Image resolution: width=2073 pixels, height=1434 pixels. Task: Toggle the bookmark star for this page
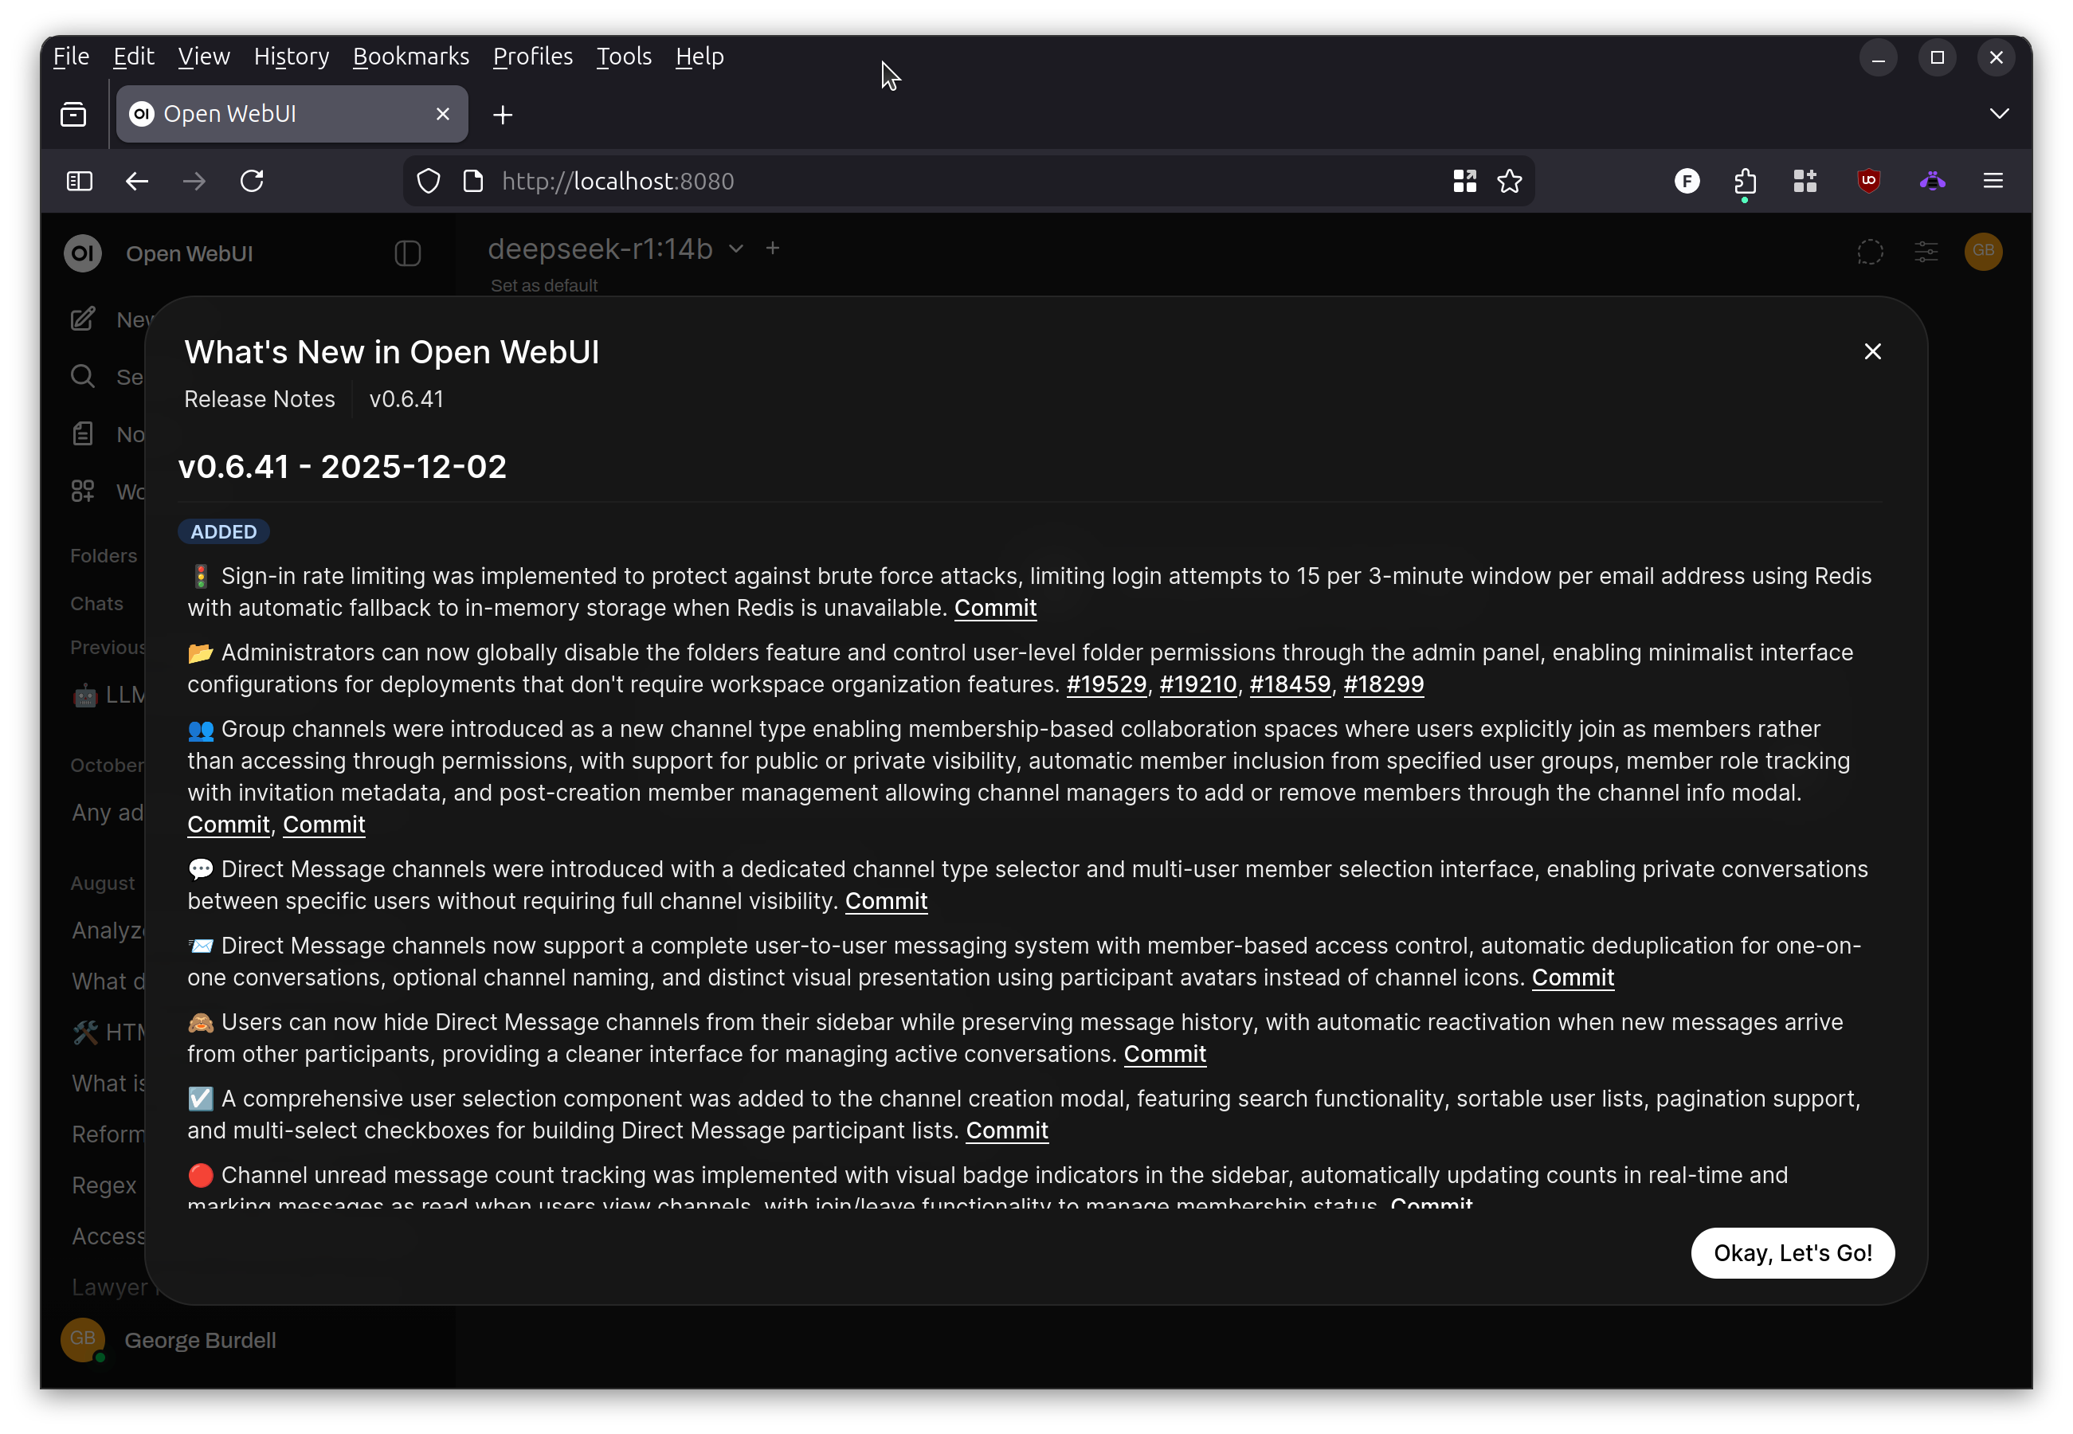(x=1510, y=181)
